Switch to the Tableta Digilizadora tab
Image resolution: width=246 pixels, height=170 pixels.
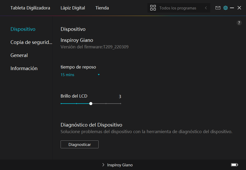(30, 8)
